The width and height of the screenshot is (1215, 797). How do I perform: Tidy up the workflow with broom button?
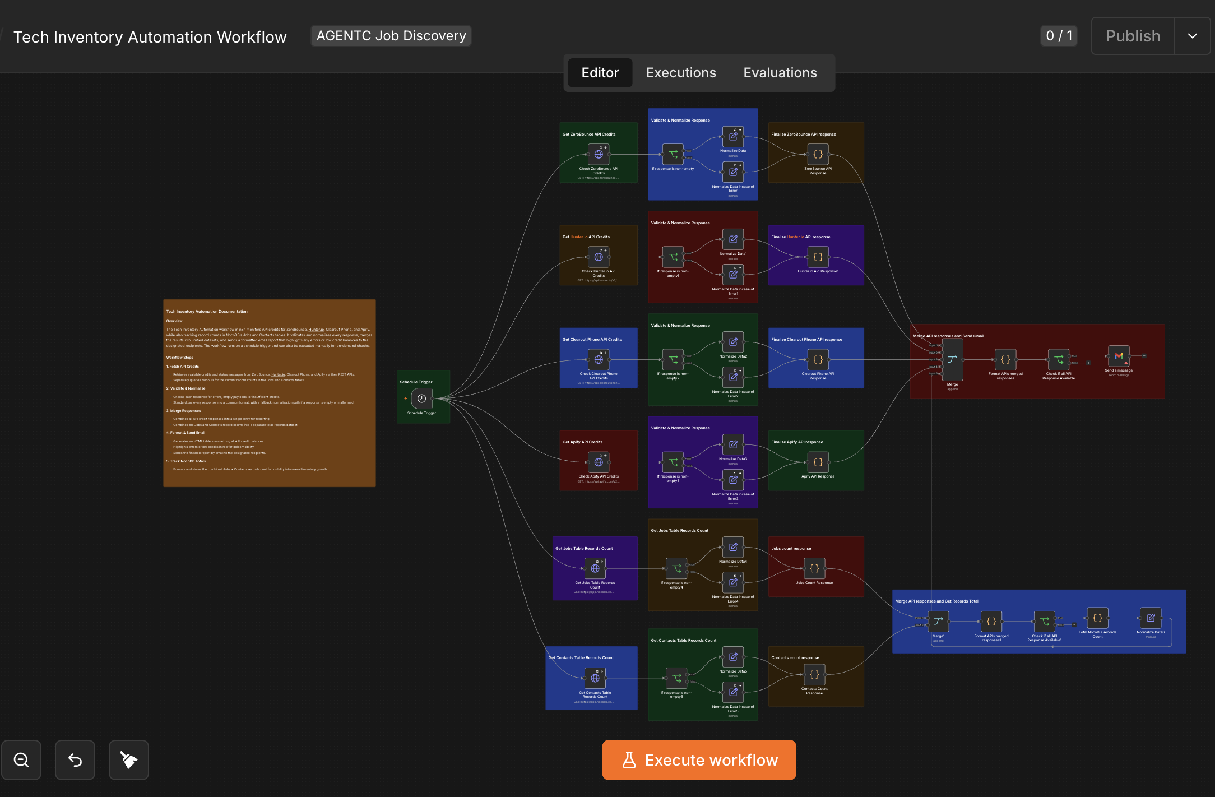[129, 760]
